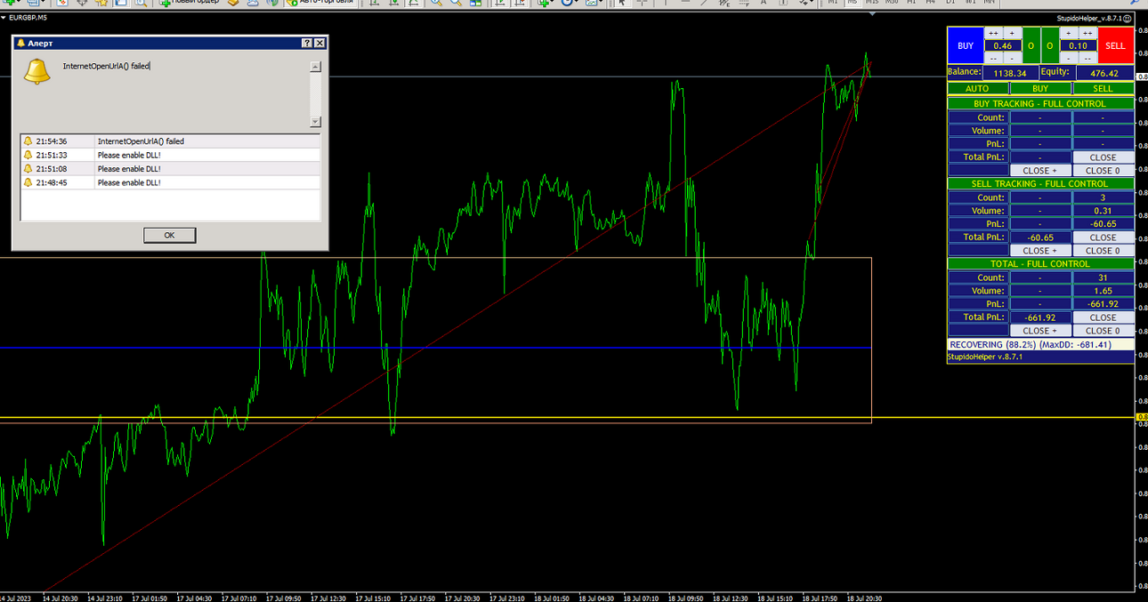Click the sell tracking Count value 3
The height and width of the screenshot is (602, 1148).
(1104, 197)
